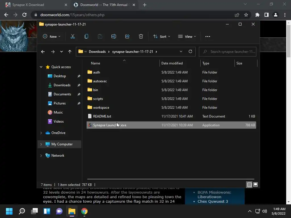Click the Delete trash can icon
This screenshot has height=218, width=291.
141,37
